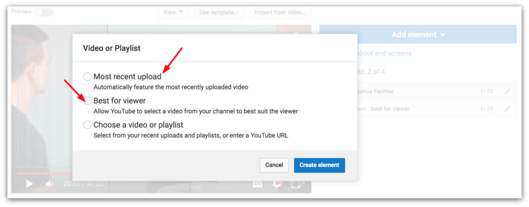529x207 pixels.
Task: Toggle closed captions CC icon
Action: tap(258, 183)
